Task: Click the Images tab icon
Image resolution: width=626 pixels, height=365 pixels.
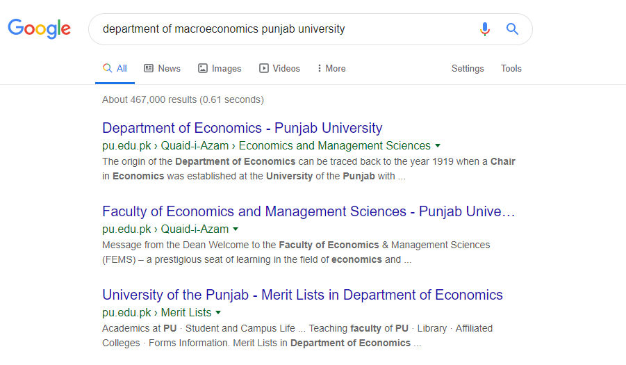Action: (x=203, y=68)
